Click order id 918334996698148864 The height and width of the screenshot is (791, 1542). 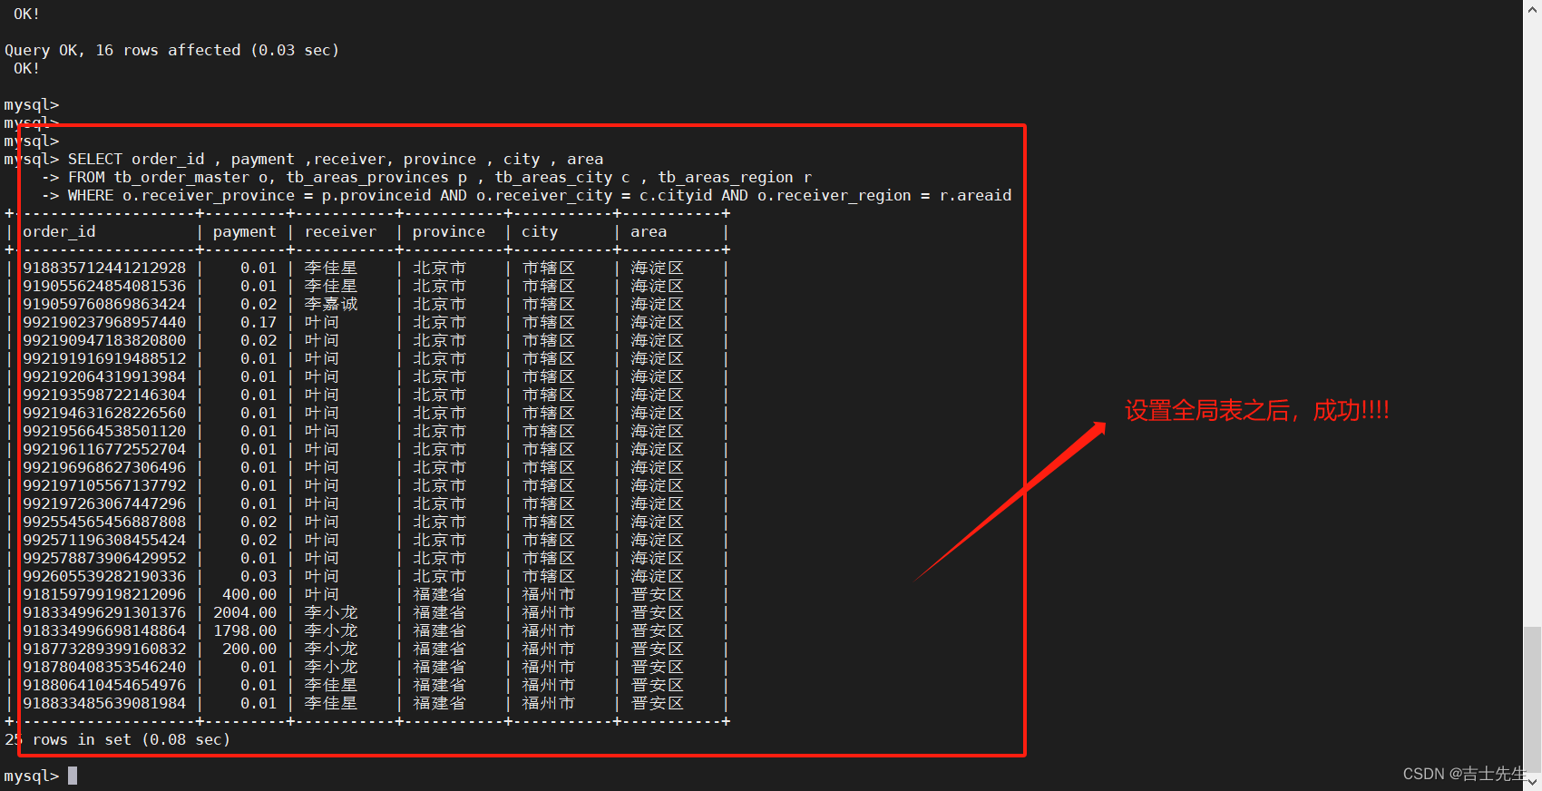[x=104, y=630]
